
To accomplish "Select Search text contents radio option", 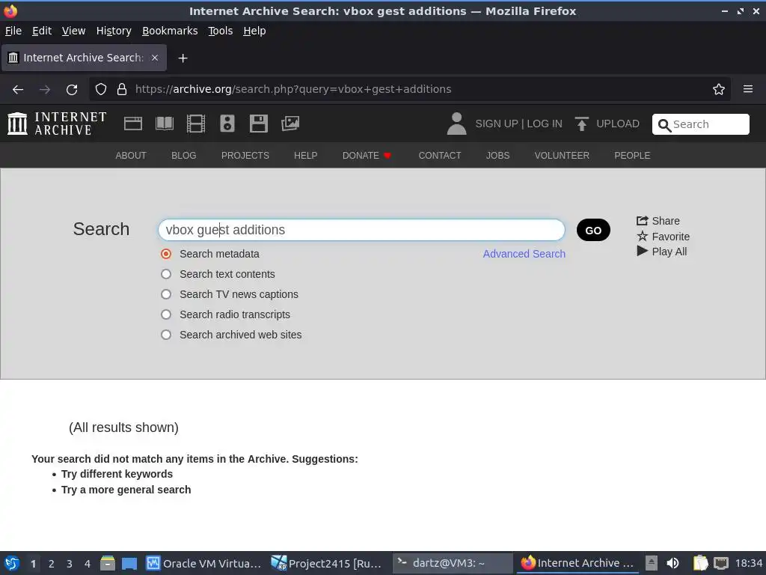I will tap(166, 274).
